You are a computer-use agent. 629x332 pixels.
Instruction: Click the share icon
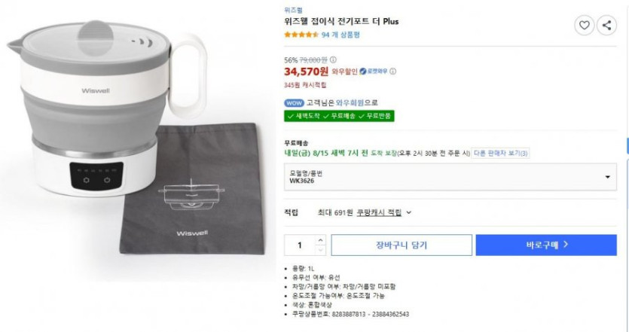[606, 26]
